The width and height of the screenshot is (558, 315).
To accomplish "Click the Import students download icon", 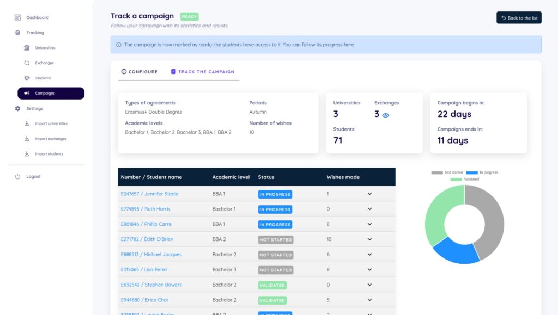I will pos(27,154).
